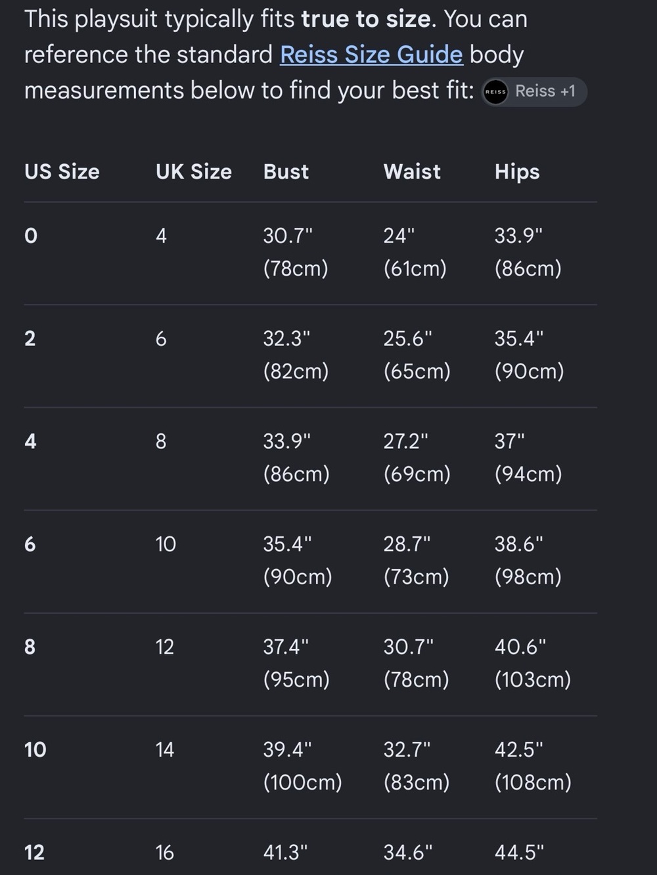Select the US size 2 row label
Viewport: 657px width, 875px height.
point(30,339)
